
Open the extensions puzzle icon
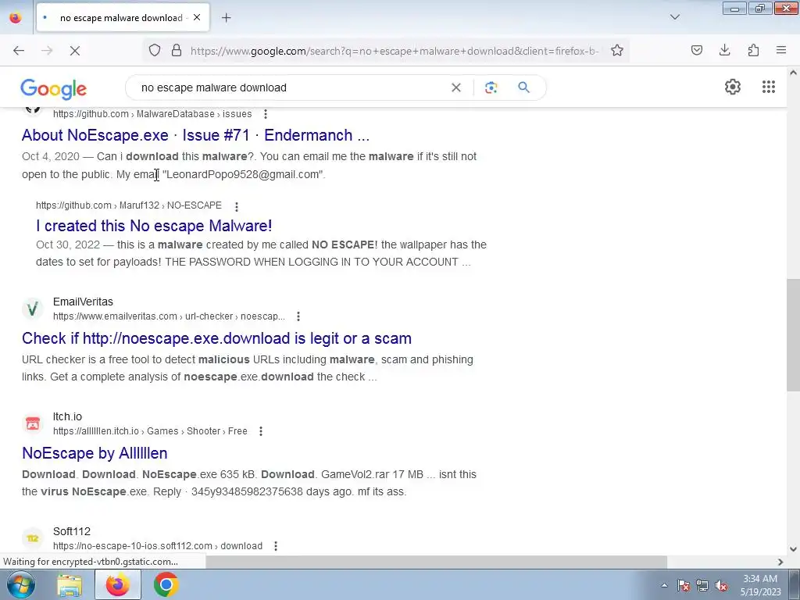pyautogui.click(x=753, y=50)
